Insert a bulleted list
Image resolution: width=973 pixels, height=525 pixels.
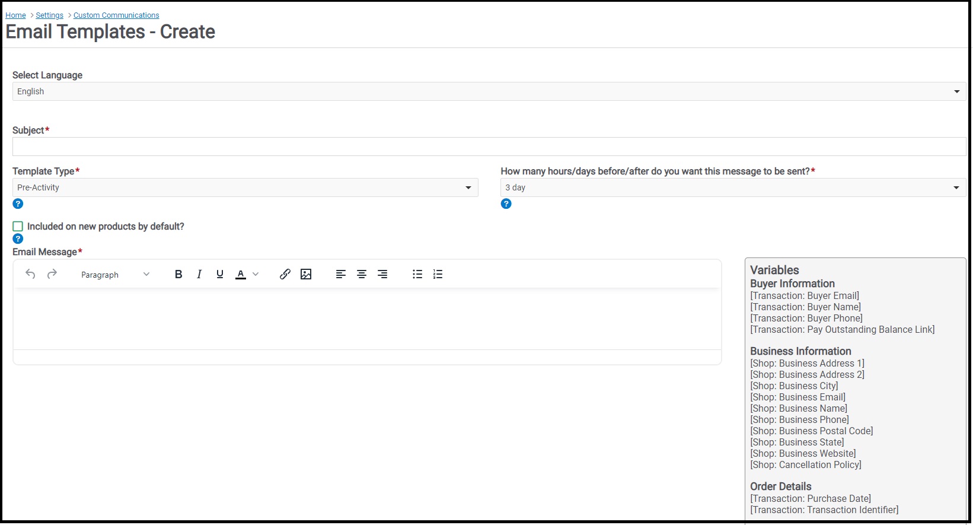(417, 274)
